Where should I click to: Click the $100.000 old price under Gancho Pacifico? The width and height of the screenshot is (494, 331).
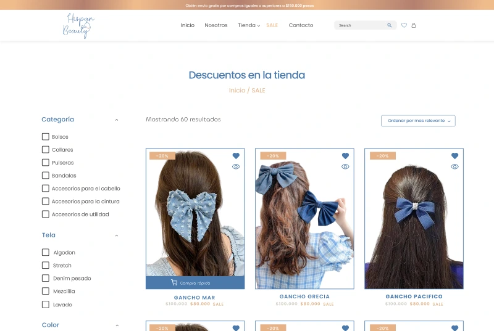396,304
